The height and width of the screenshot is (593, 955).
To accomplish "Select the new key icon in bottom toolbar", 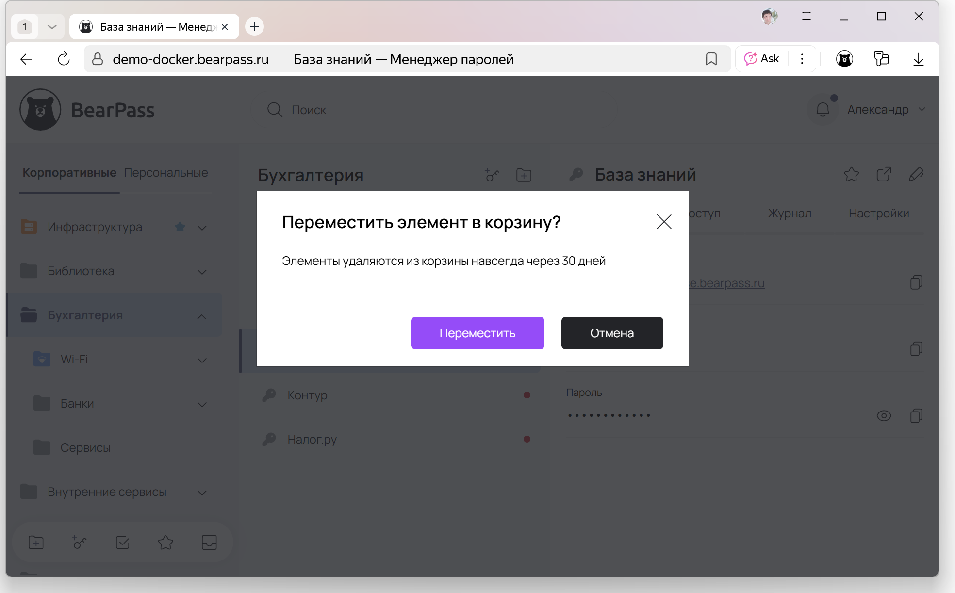I will point(79,543).
